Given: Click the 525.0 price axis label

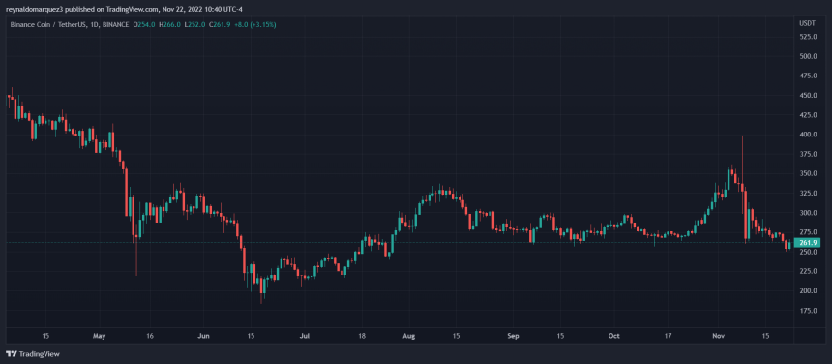Looking at the screenshot, I should click(808, 37).
